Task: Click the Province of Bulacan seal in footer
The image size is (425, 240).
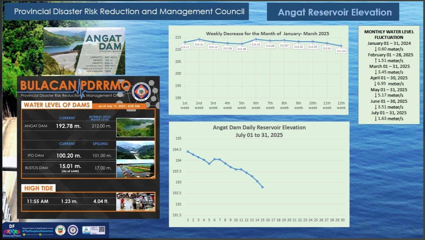Action: 61,230
